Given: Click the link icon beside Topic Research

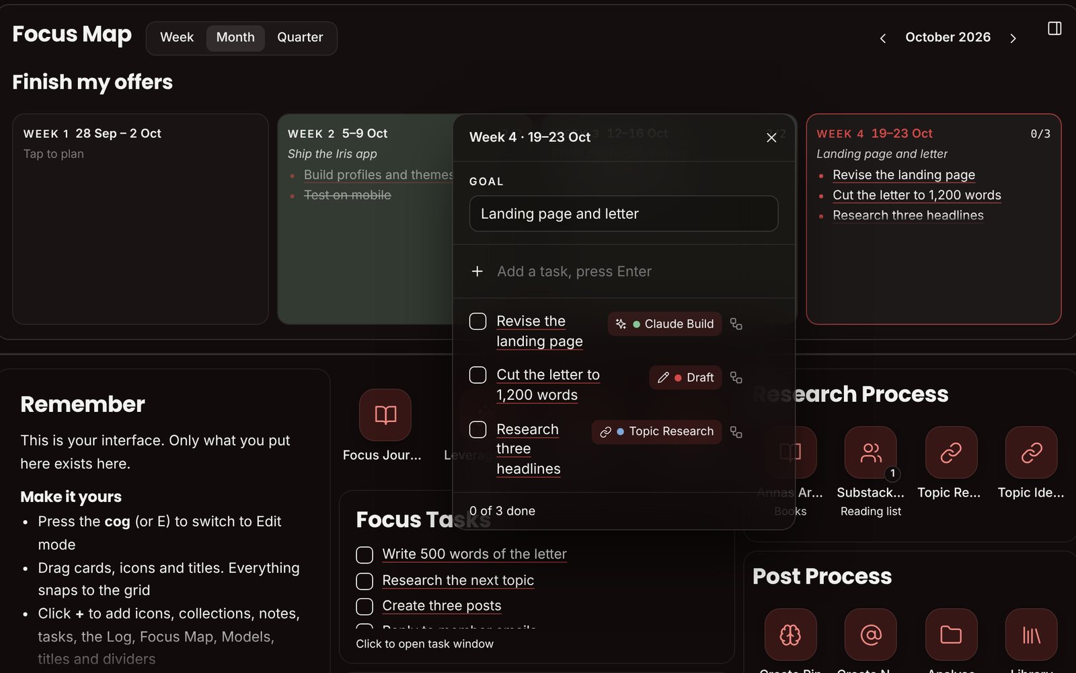Looking at the screenshot, I should click(x=736, y=432).
